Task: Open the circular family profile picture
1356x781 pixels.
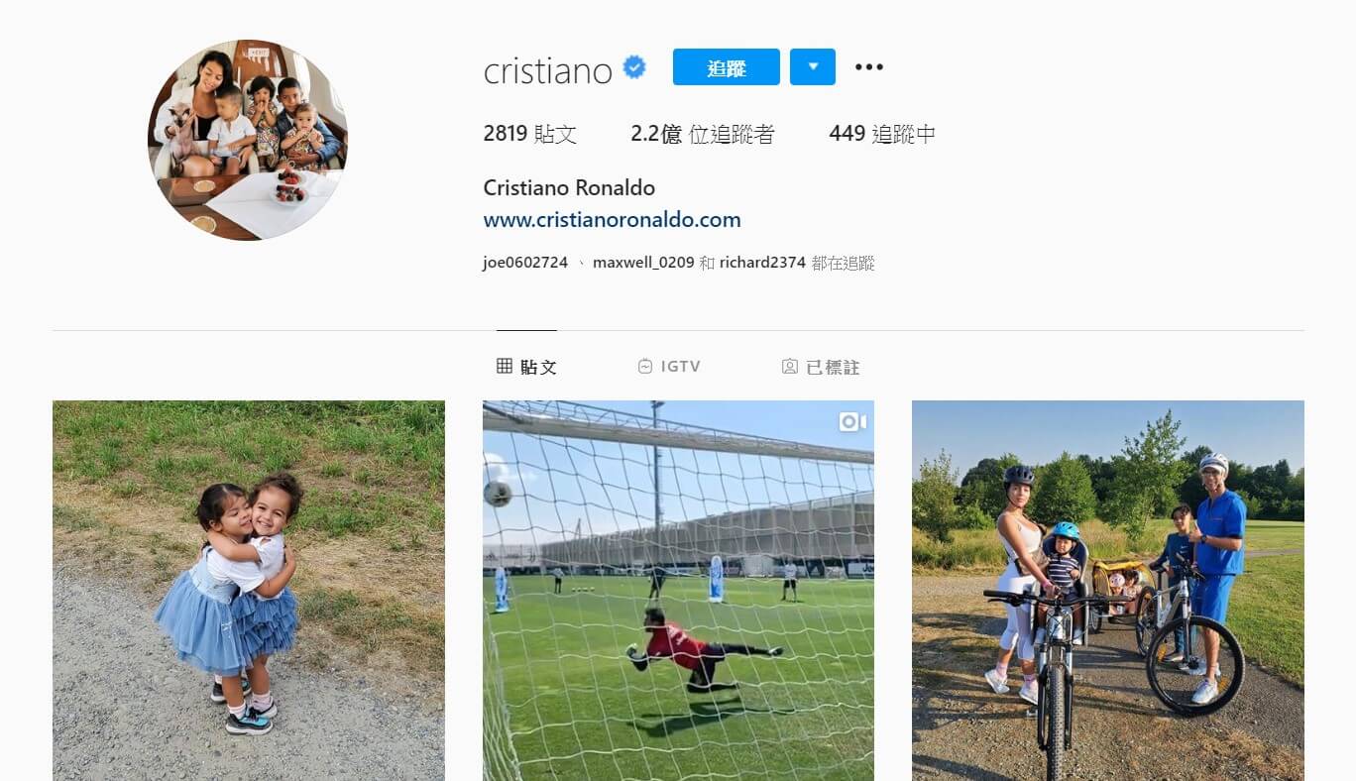Action: click(x=248, y=140)
